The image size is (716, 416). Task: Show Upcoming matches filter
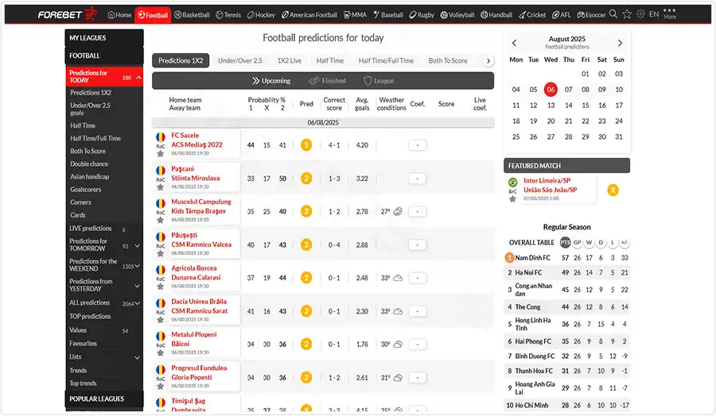(271, 81)
